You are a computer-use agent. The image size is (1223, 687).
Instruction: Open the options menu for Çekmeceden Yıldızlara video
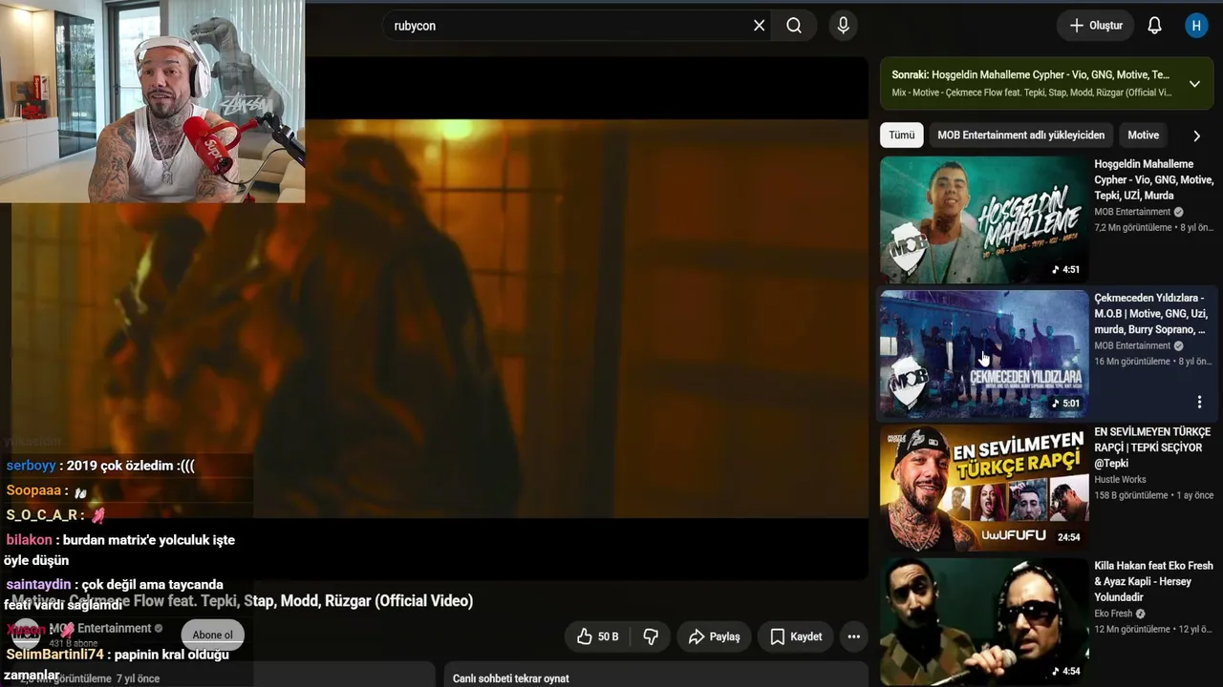(x=1199, y=403)
